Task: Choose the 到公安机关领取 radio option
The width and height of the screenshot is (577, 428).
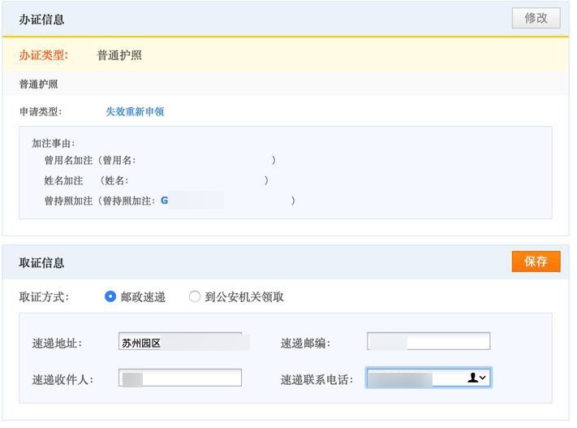Action: tap(195, 297)
